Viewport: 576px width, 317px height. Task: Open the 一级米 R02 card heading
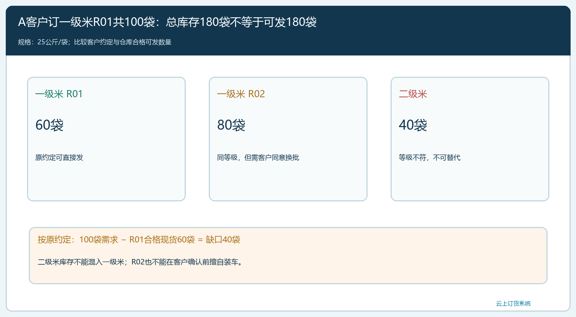coord(241,94)
